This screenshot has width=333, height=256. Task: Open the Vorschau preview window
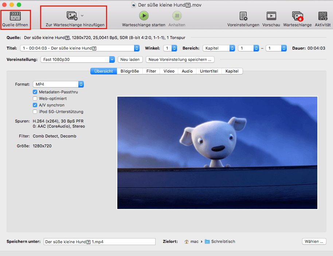click(x=271, y=16)
